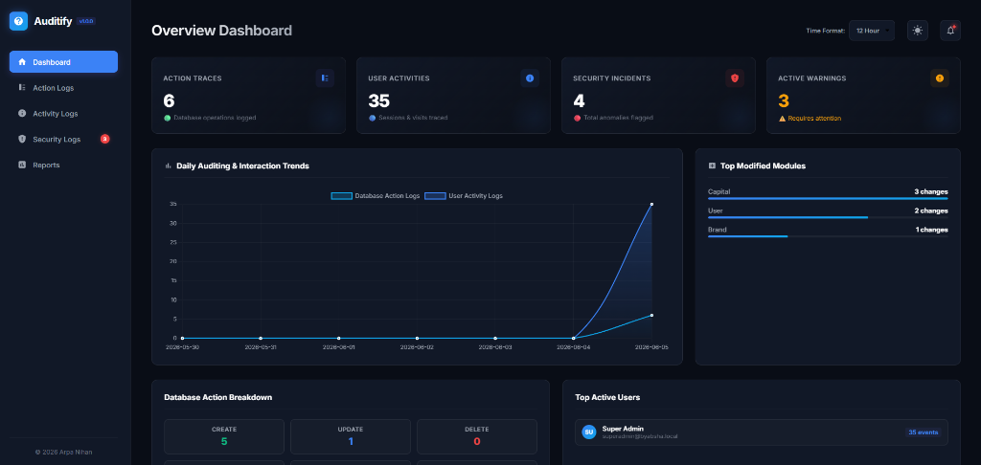Open the Time Format dropdown
Screen dimensions: 981x465
click(x=872, y=31)
